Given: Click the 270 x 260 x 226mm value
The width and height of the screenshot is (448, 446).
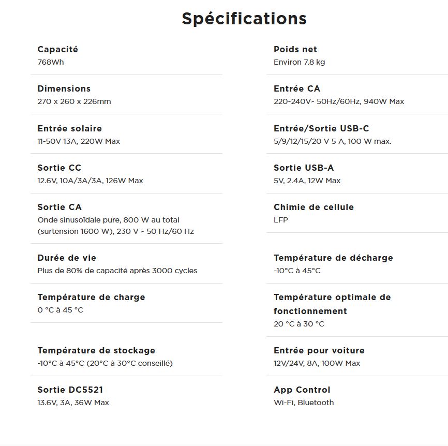Looking at the screenshot, I should pyautogui.click(x=74, y=101).
